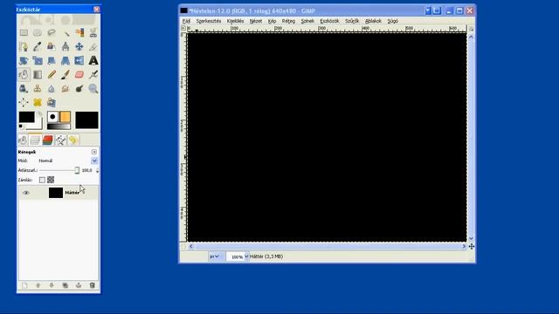Select the Pencil tool
This screenshot has height=314, width=559.
coord(52,74)
